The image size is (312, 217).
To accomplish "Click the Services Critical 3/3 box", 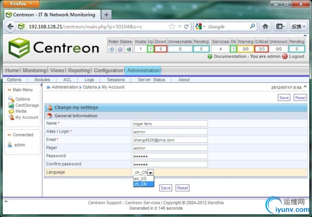I will [x=261, y=49].
